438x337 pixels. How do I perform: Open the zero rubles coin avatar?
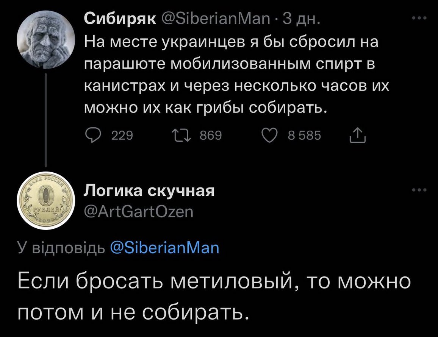coord(46,203)
